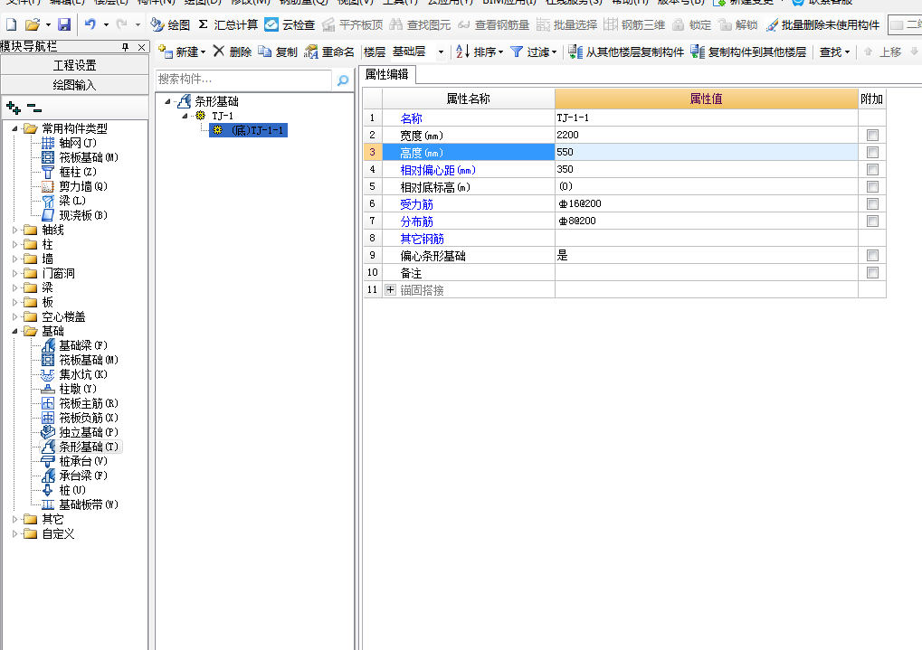Click the 搜索构件 search field

click(244, 80)
